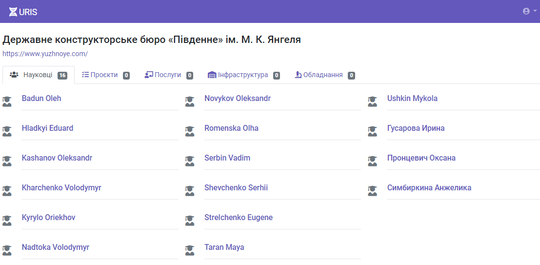Click the 0 badge beside Обладнання
540x265 pixels.
click(x=351, y=76)
